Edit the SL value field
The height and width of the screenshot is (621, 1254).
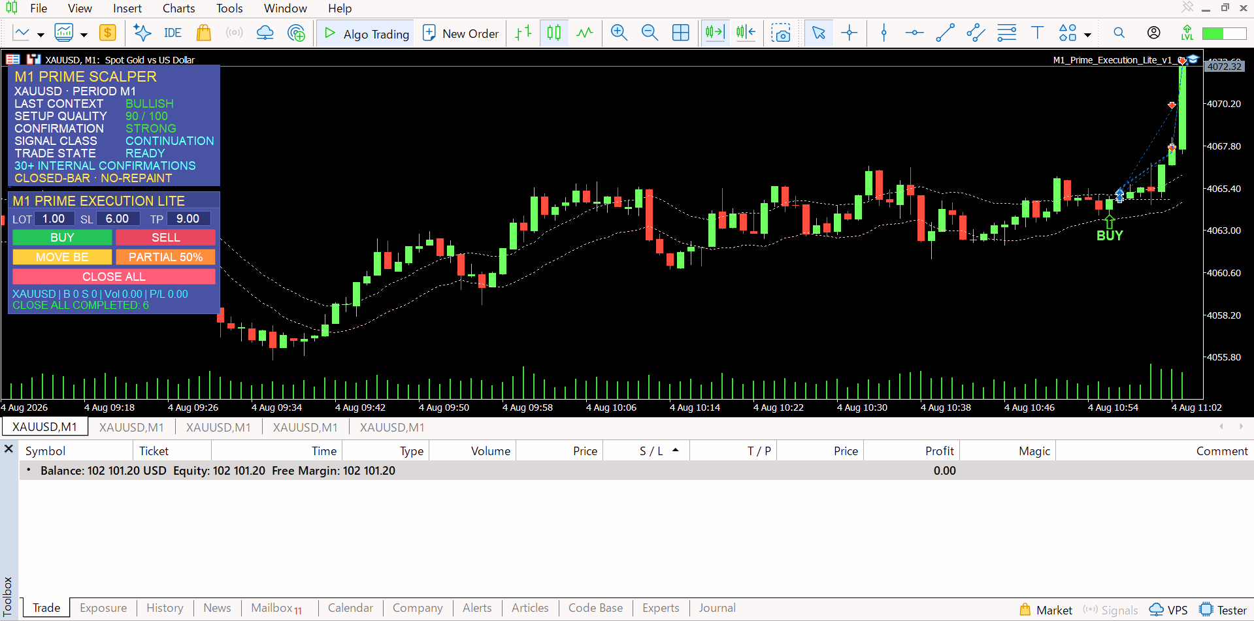coord(118,219)
